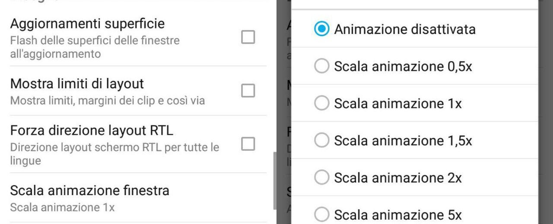
Task: Click the Aggiornamenti superficie title text
Action: 87,24
